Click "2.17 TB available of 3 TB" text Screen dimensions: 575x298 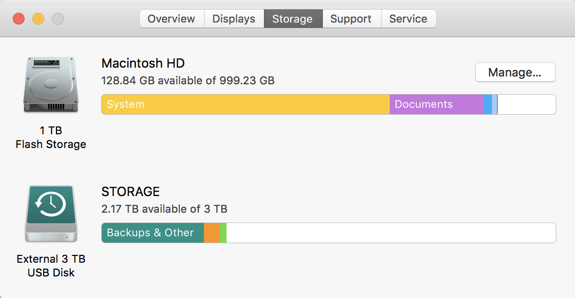(164, 209)
